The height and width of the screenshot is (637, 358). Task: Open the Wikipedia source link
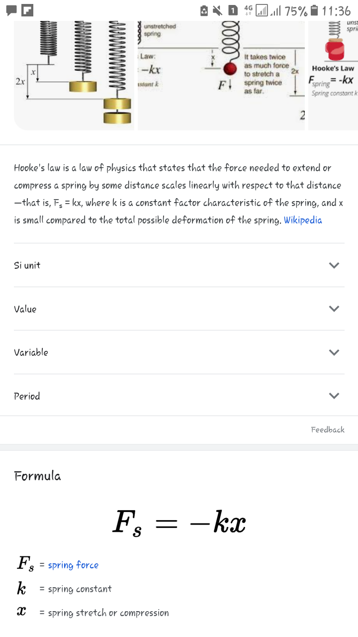point(303,220)
